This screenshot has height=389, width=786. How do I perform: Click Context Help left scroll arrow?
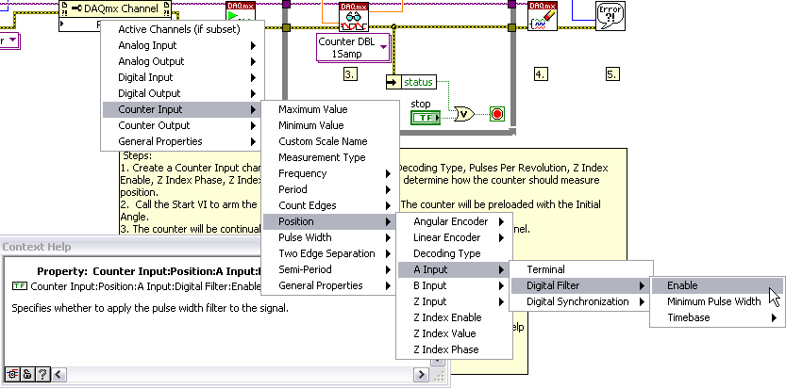click(x=59, y=374)
